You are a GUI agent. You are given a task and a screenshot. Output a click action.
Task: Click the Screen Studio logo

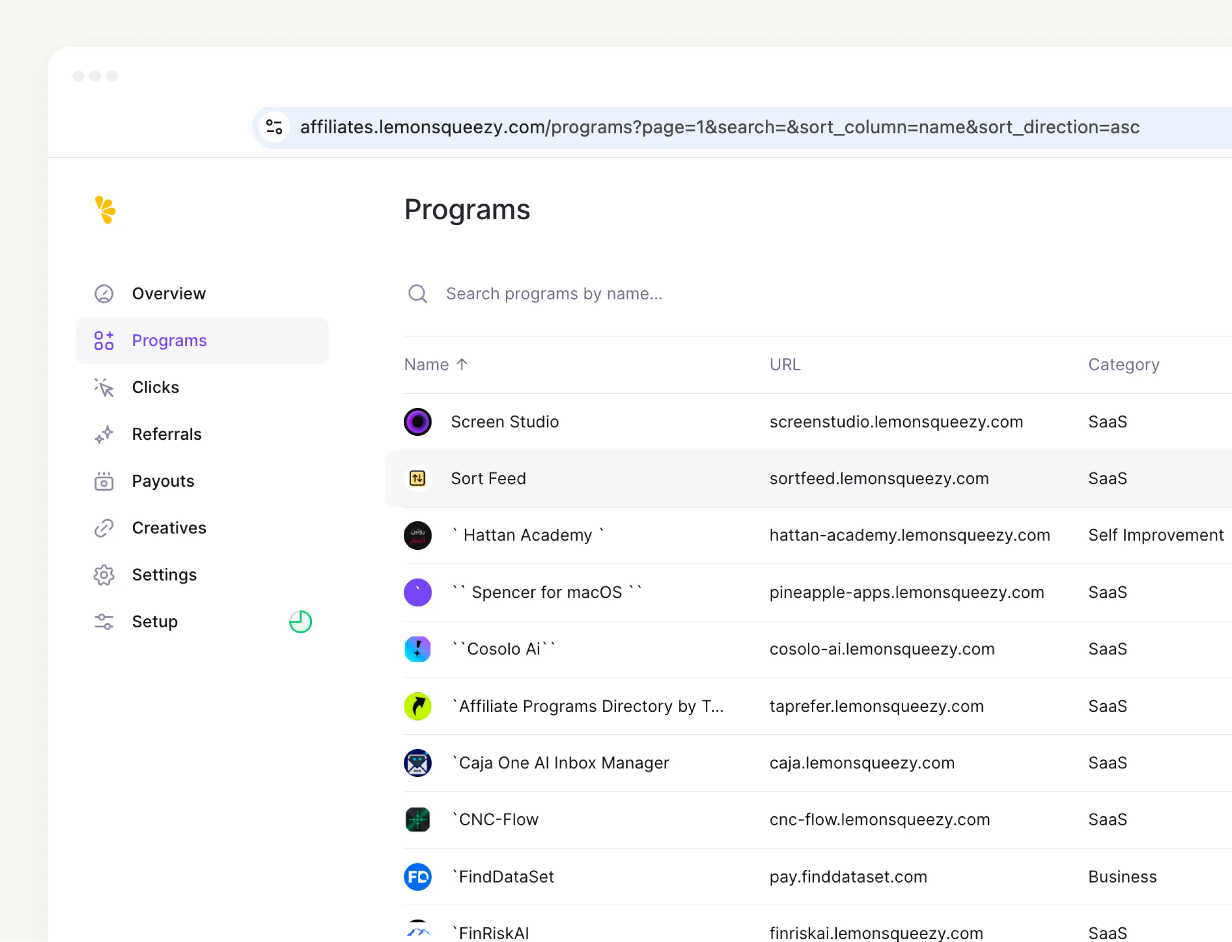(x=418, y=421)
